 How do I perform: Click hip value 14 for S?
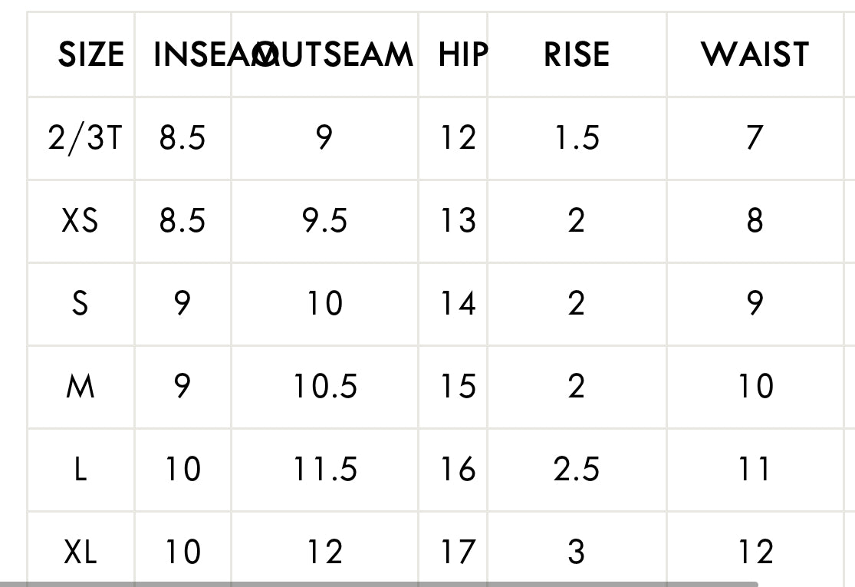458,305
